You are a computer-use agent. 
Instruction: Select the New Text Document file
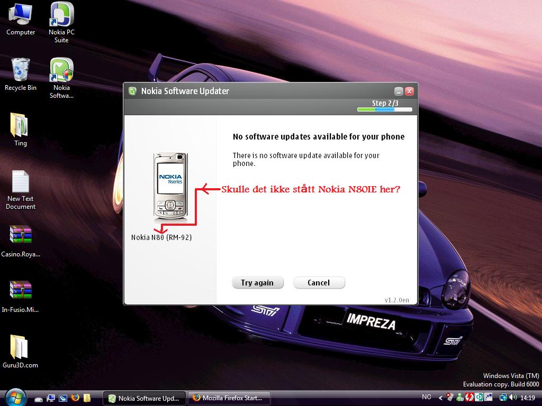coord(21,190)
